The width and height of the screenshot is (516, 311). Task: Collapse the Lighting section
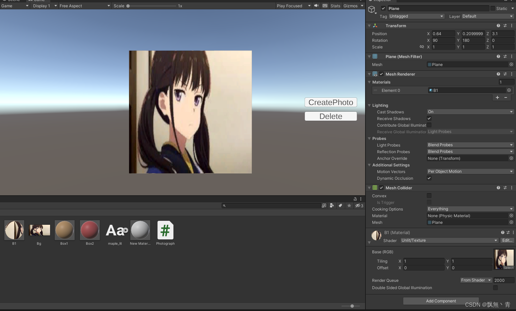coord(369,105)
